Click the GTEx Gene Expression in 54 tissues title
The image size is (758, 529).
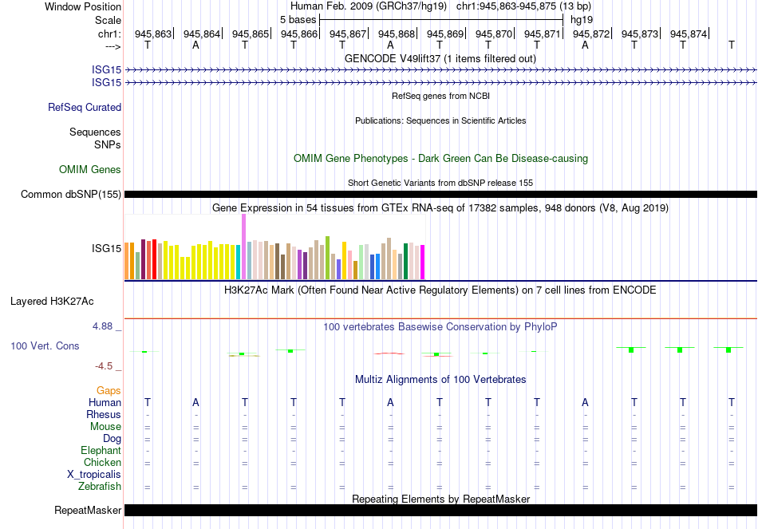point(440,208)
